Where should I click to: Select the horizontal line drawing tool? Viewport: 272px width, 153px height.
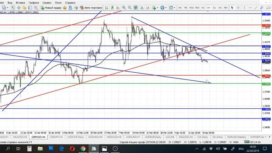coord(250,8)
